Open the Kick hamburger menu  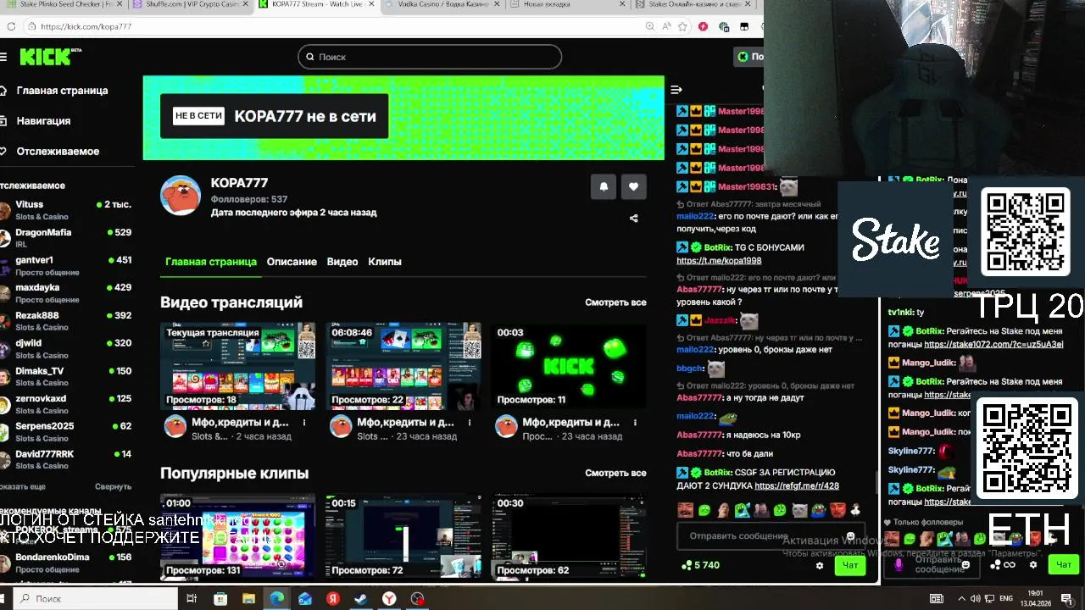point(3,57)
